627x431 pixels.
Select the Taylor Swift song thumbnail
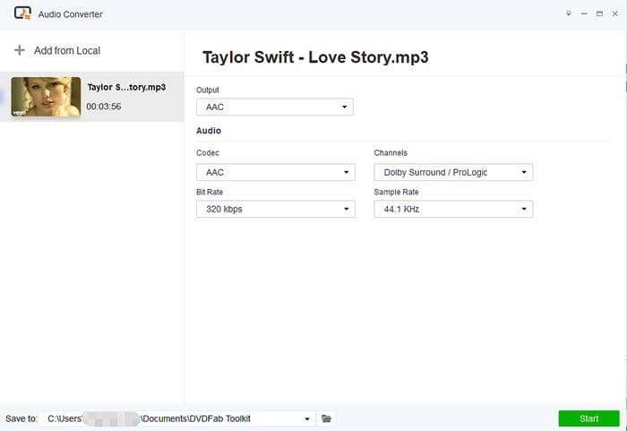[x=46, y=97]
